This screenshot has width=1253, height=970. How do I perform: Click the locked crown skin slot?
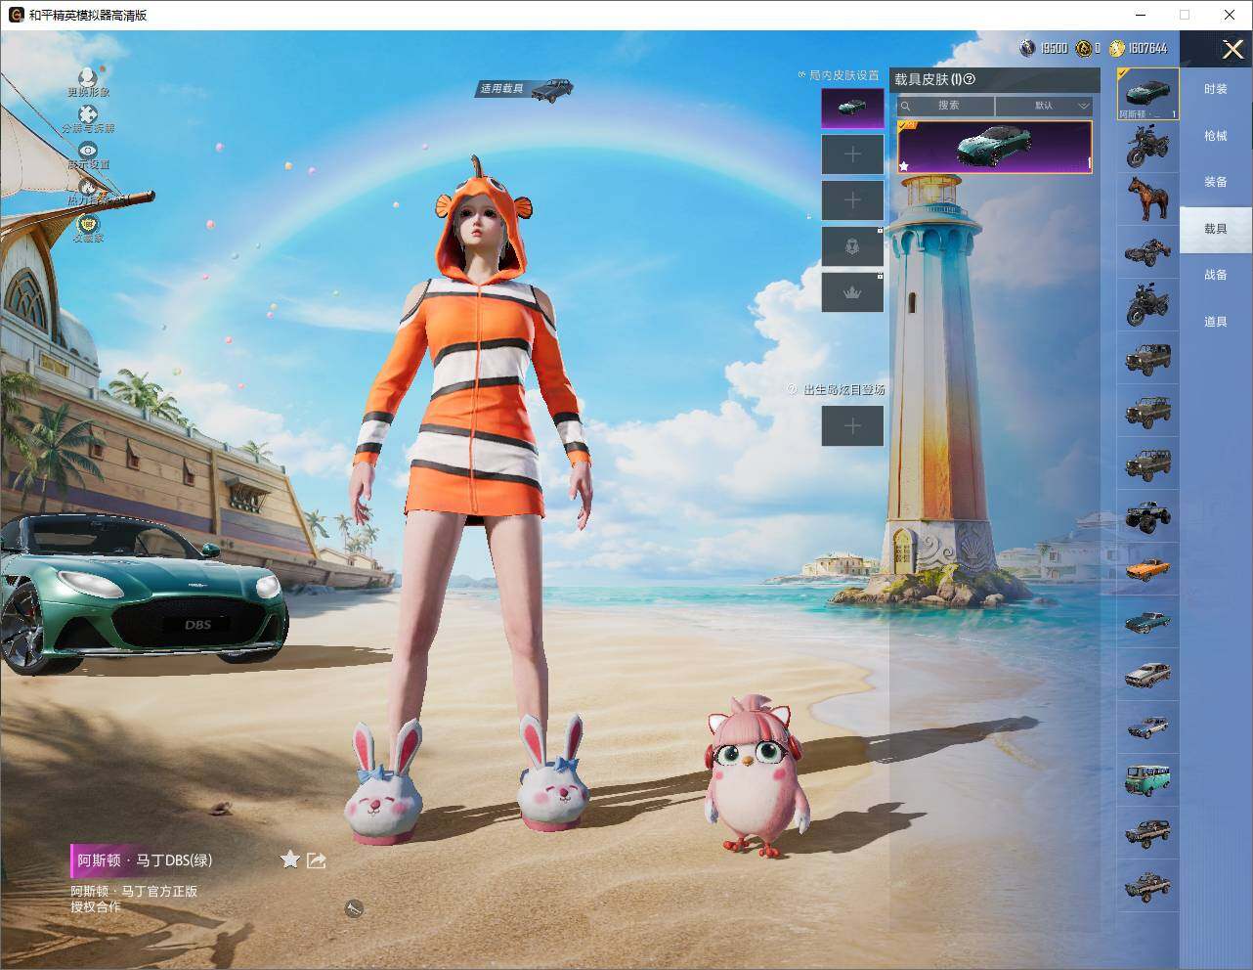point(852,292)
